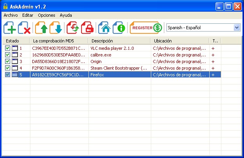This screenshot has height=158, width=244.
Task: Open the Archivo menu
Action: [11, 15]
